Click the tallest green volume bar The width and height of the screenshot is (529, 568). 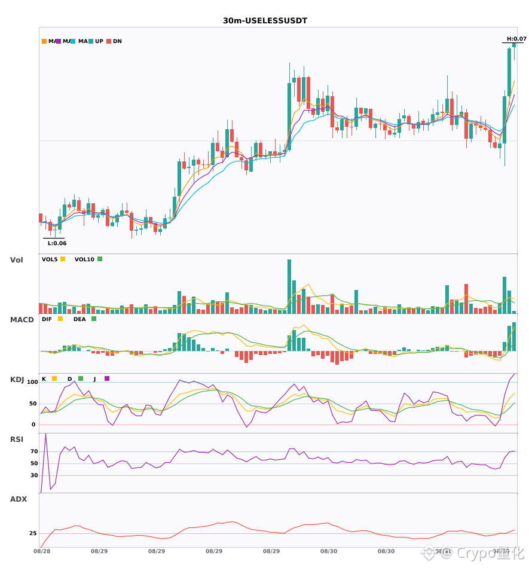point(289,286)
